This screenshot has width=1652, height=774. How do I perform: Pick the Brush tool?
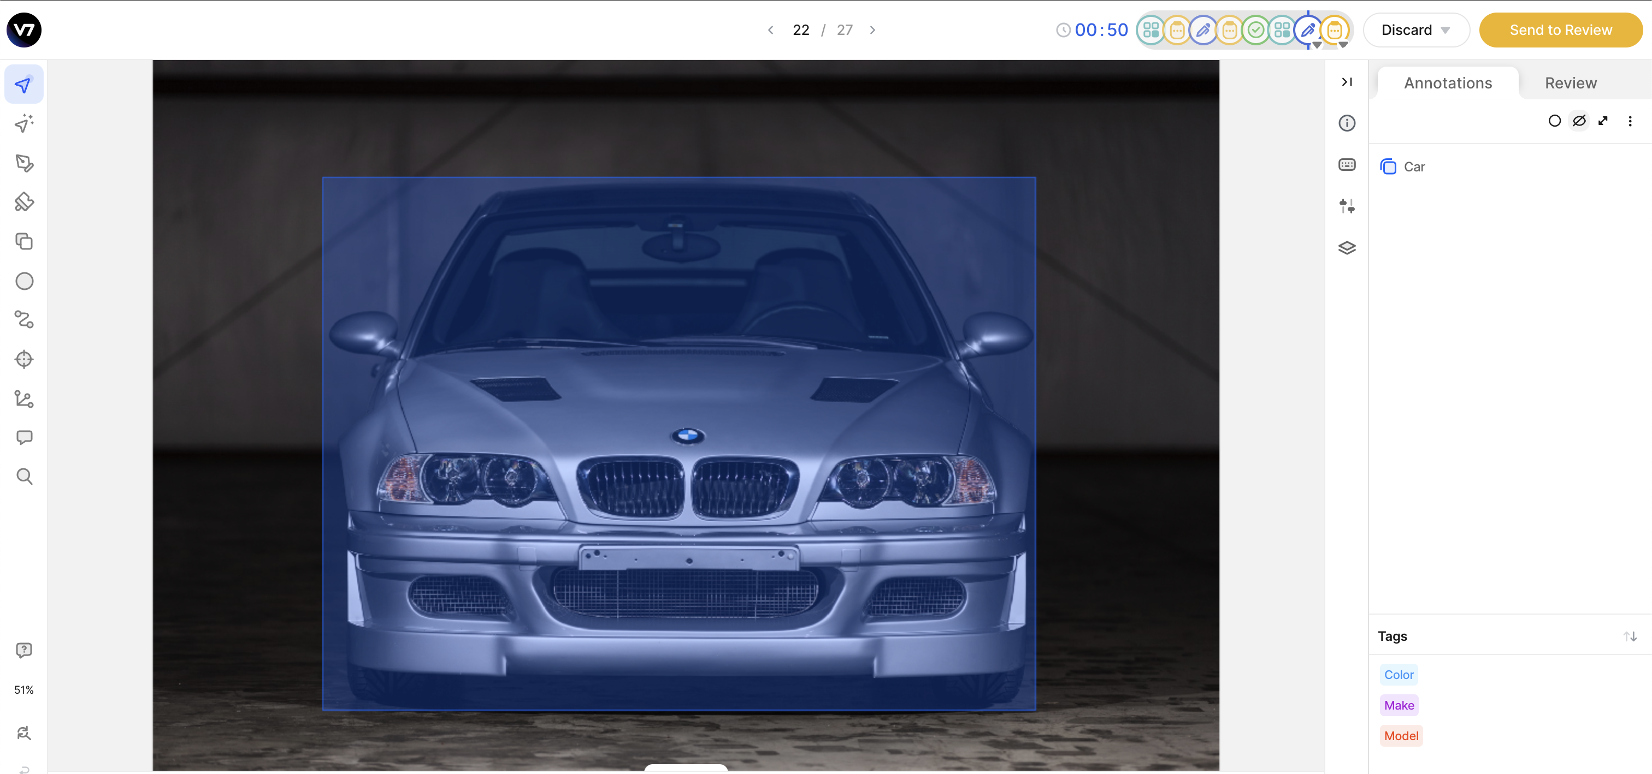[x=23, y=202]
